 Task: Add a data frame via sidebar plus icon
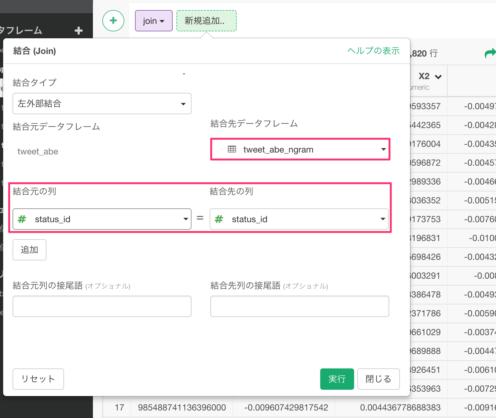pyautogui.click(x=78, y=30)
